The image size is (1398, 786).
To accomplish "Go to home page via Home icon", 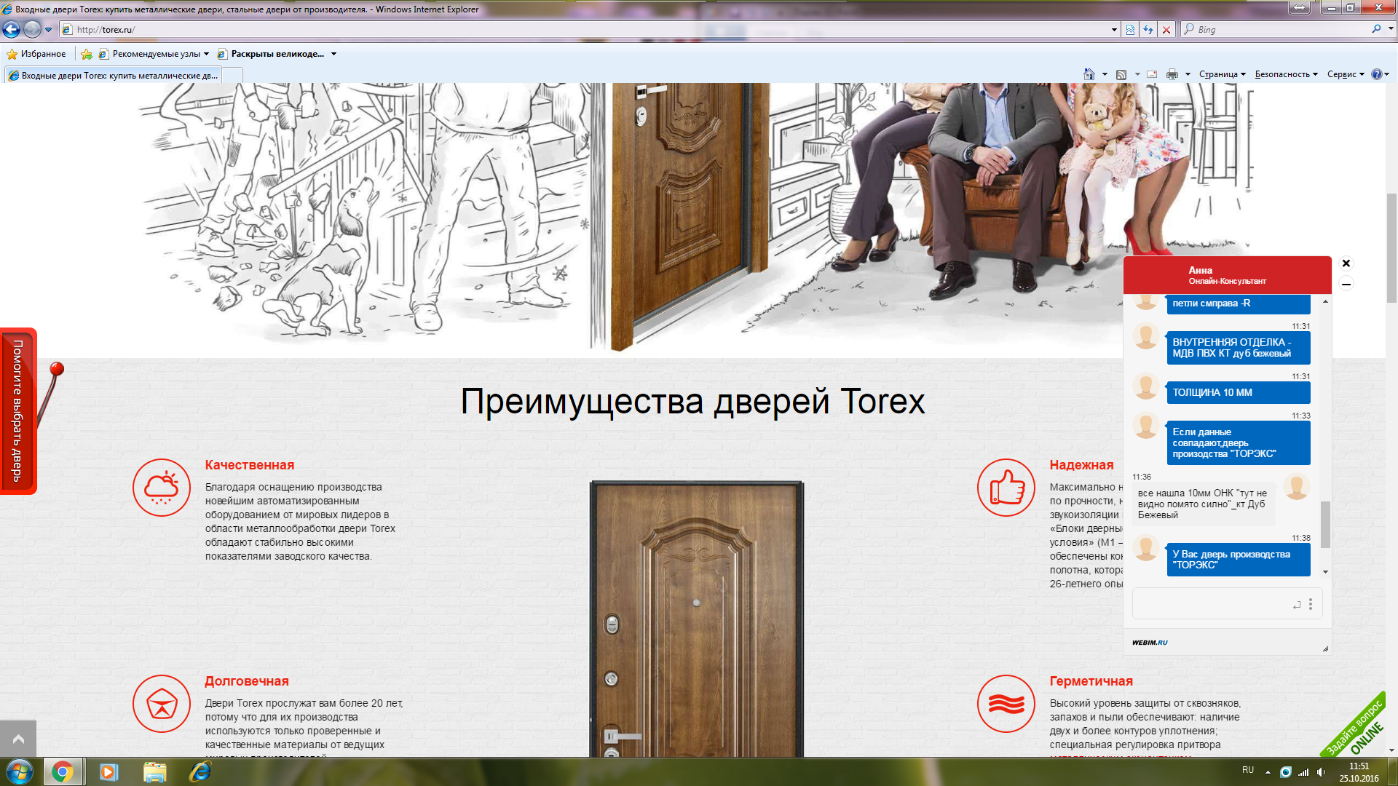I will click(x=1089, y=74).
